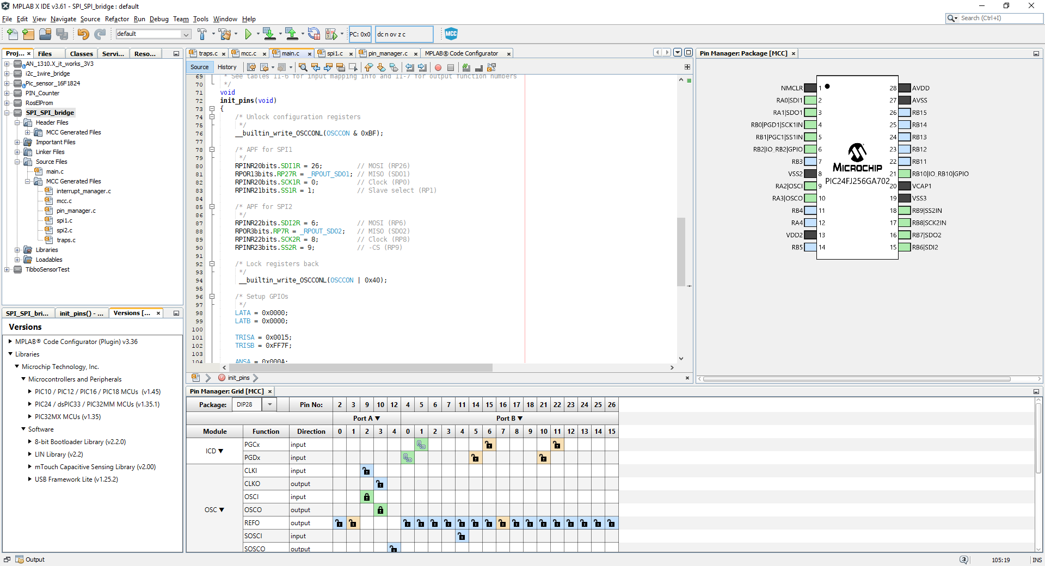The width and height of the screenshot is (1045, 566).
Task: Toggle CLKO lock on Port A pin 3
Action: [x=380, y=484]
